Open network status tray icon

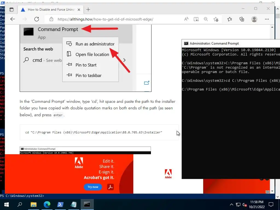click(238, 205)
